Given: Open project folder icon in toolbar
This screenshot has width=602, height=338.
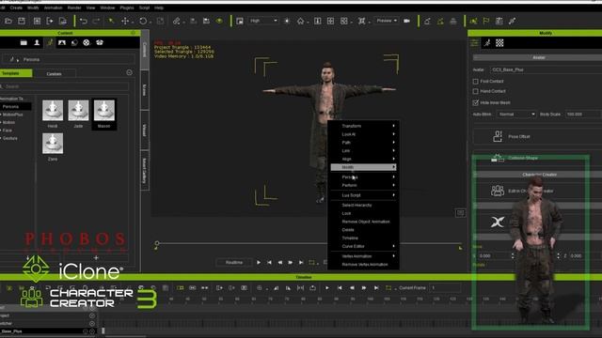Looking at the screenshot, I should point(8,21).
